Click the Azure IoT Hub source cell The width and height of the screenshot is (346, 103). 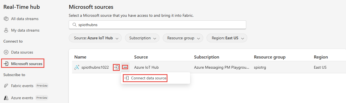click(146, 67)
